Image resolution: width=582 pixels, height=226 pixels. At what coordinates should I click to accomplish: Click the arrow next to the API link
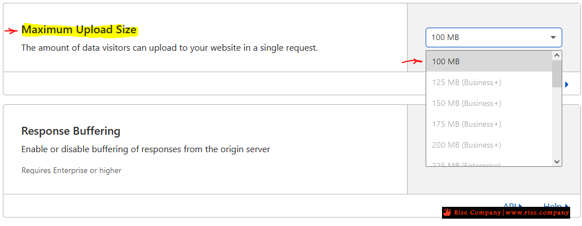click(521, 205)
